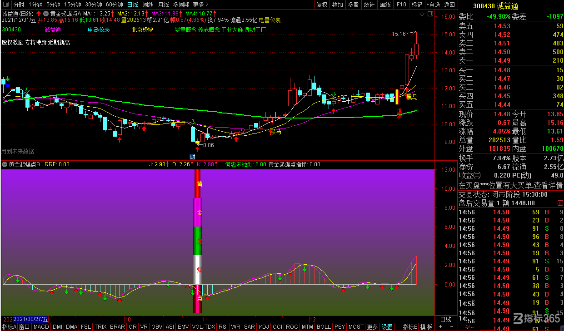Click the 婴童概念 concept link
This screenshot has height=331, width=564.
pyautogui.click(x=185, y=30)
